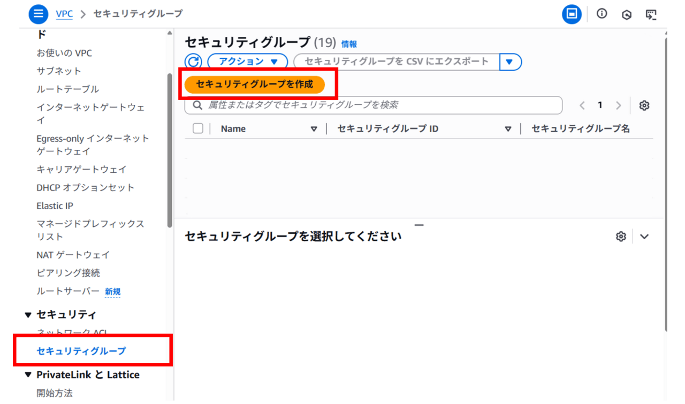Click セキュリティグループを作成 button
The width and height of the screenshot is (685, 404).
[255, 85]
